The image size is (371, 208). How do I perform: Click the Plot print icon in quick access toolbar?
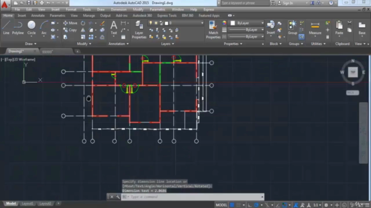pos(42,3)
